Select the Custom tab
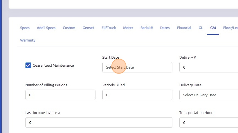This screenshot has width=238, height=133. pos(69,28)
